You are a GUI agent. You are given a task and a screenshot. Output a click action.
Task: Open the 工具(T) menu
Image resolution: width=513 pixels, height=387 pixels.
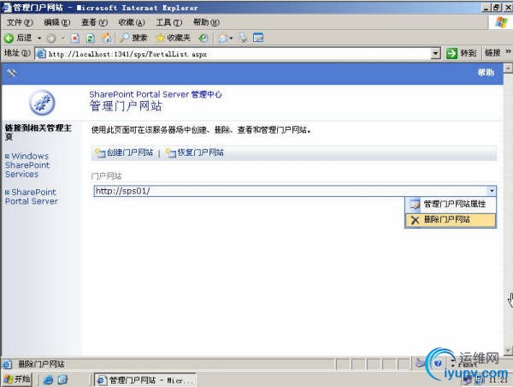(168, 22)
